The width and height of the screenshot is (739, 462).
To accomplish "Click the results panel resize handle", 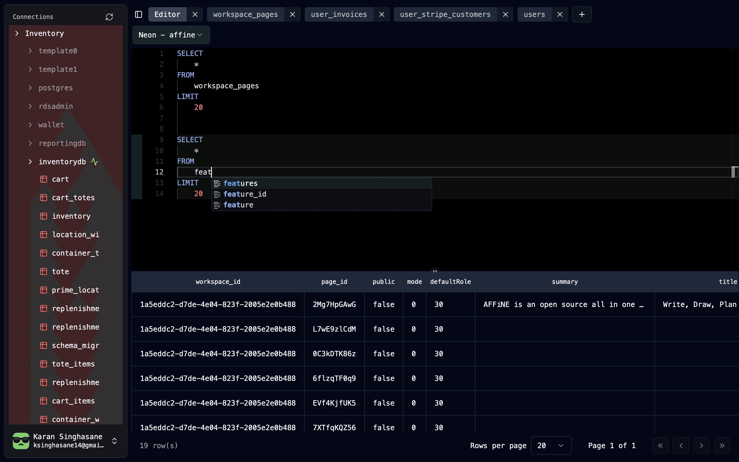I will pyautogui.click(x=435, y=271).
